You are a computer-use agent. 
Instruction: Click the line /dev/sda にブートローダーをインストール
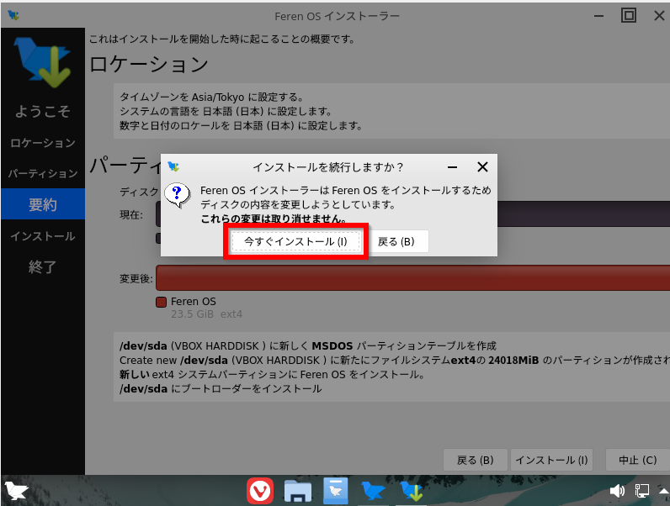click(x=221, y=388)
